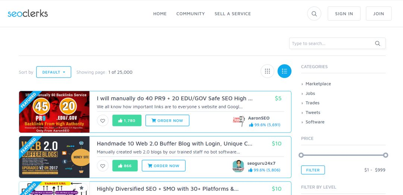Order the 40 PR9 backlinks service now
This screenshot has width=403, height=195.
[x=167, y=120]
